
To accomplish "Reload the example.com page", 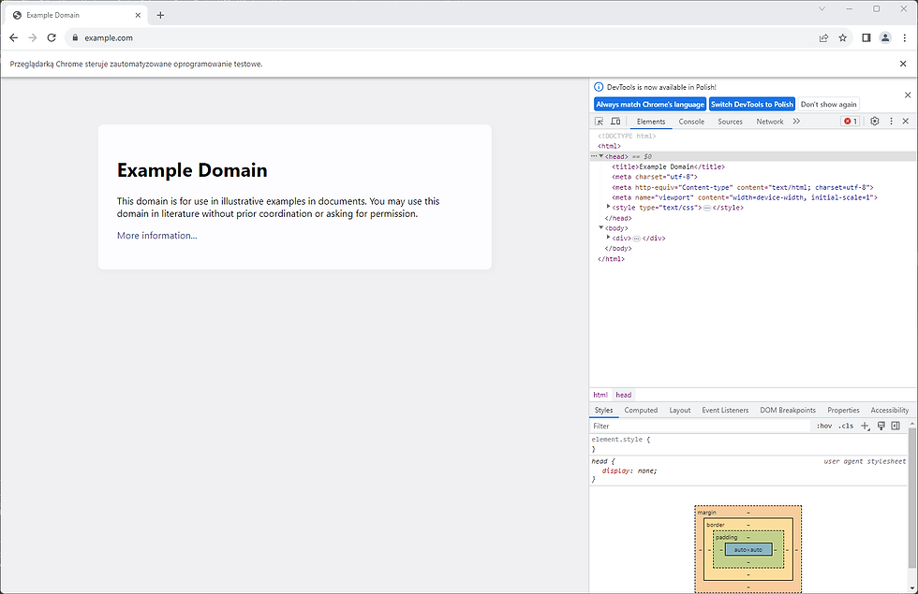I will click(x=52, y=37).
